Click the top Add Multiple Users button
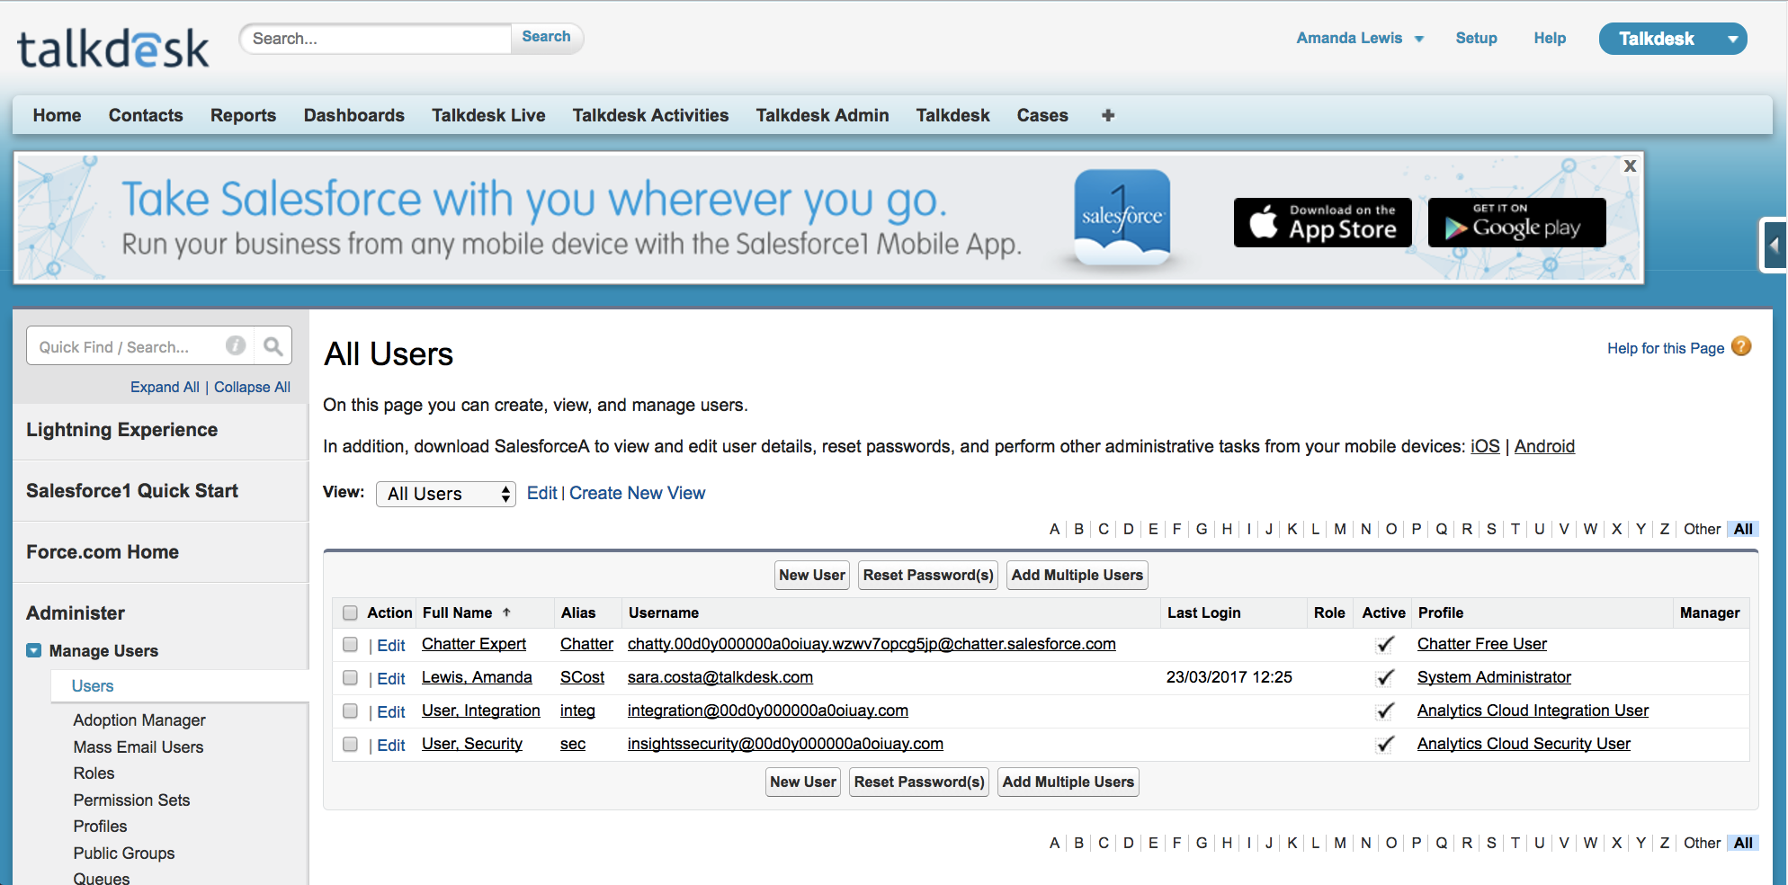 click(1077, 575)
